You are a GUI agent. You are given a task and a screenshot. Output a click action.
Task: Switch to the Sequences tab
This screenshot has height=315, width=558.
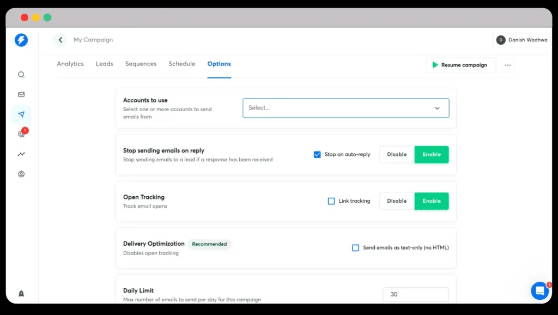click(x=141, y=64)
